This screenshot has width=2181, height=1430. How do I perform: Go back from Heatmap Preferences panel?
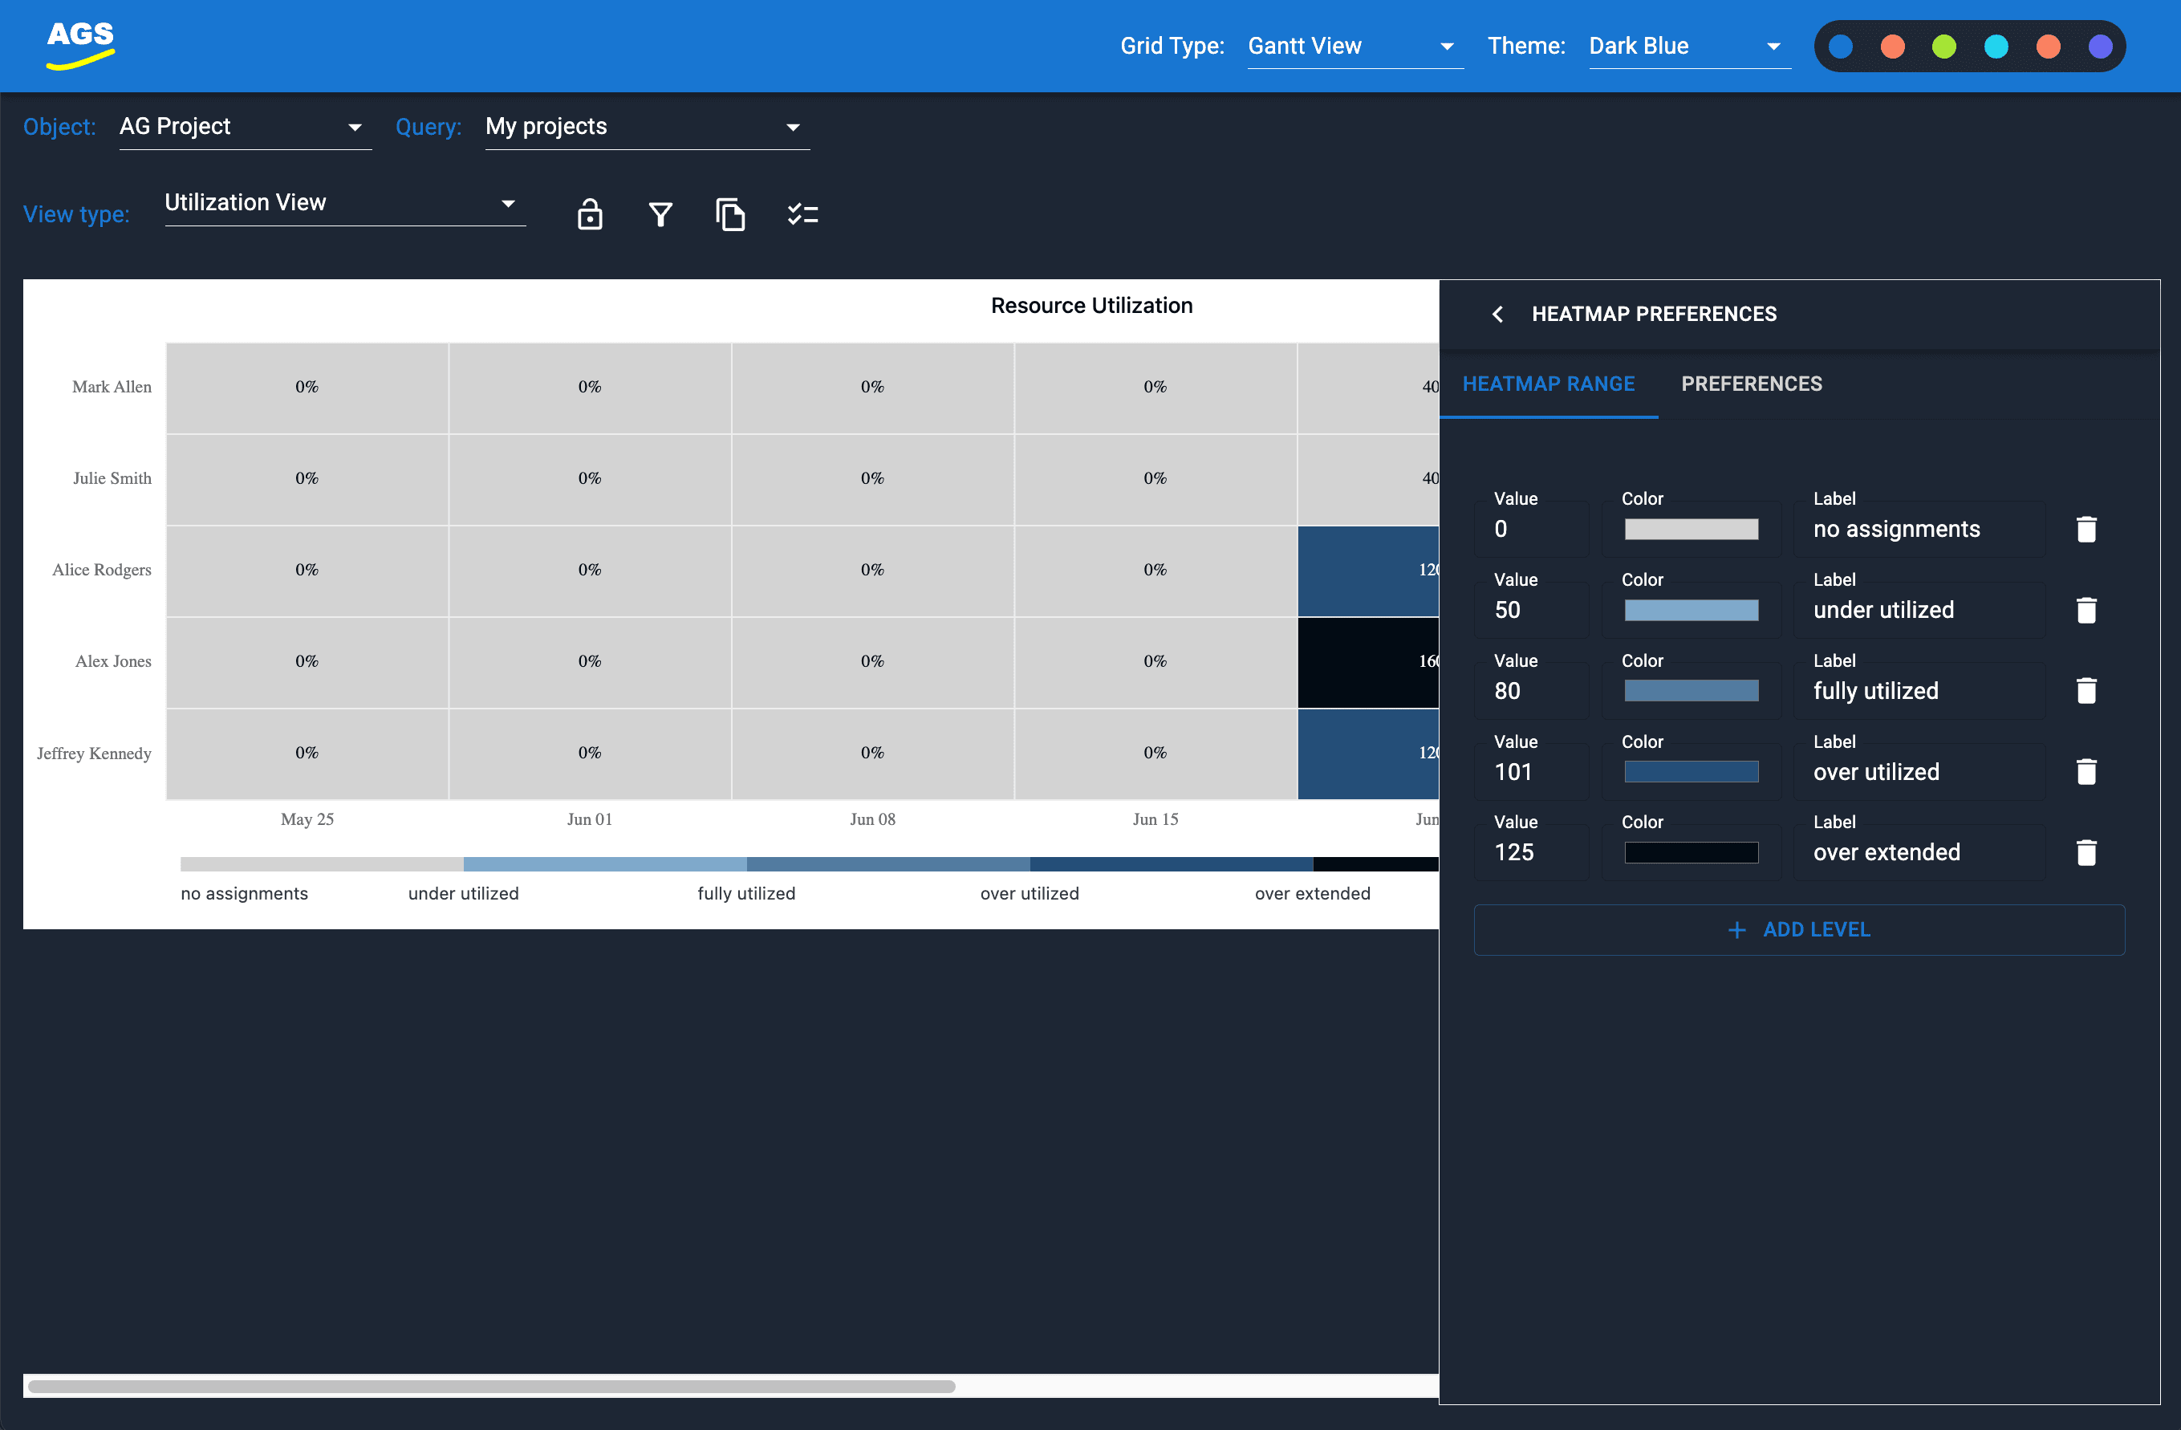tap(1497, 315)
